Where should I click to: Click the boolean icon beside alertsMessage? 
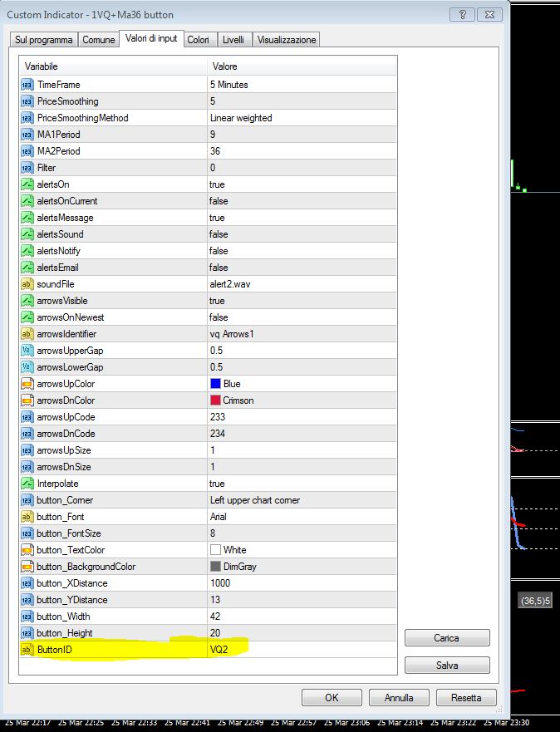point(27,218)
